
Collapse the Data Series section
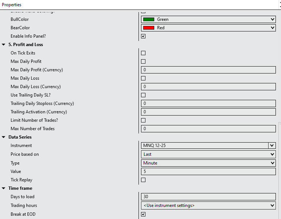click(4, 137)
